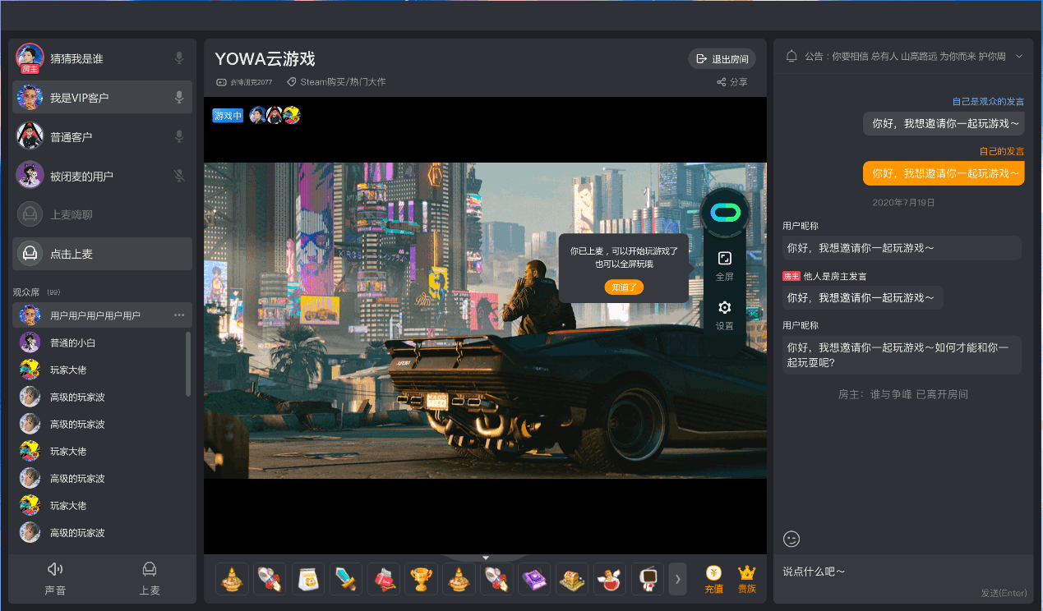This screenshot has height=611, width=1043.
Task: Expand the 公告 announcement dropdown arrow
Action: point(1019,56)
